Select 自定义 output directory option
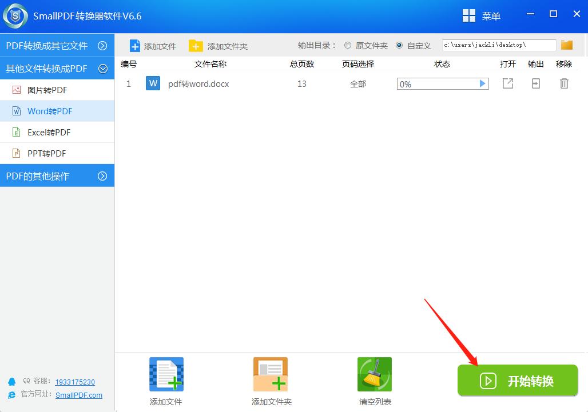The height and width of the screenshot is (412, 588). tap(399, 45)
